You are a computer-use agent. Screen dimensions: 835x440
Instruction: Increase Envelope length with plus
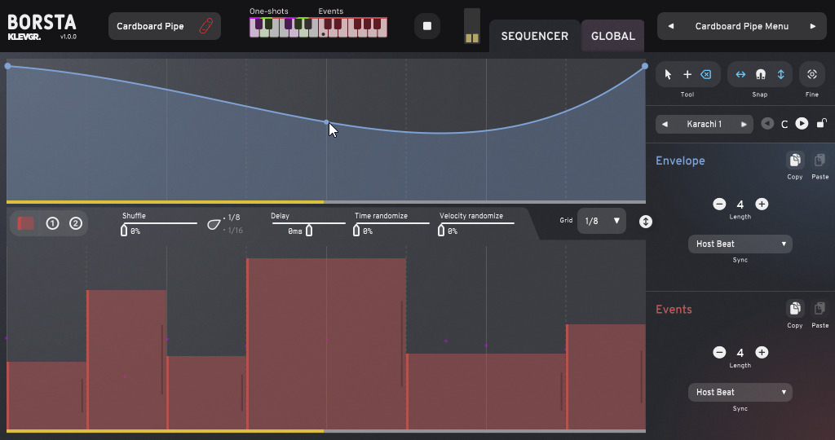(762, 205)
